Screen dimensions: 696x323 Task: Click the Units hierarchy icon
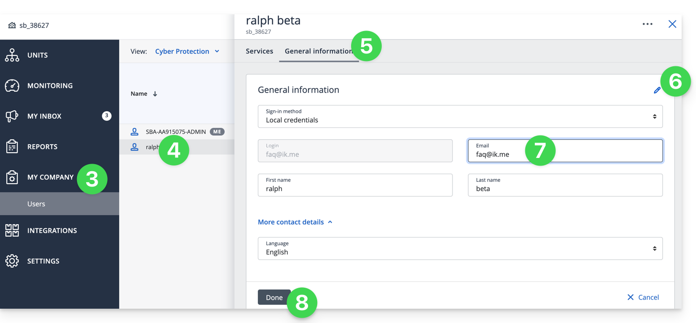12,55
